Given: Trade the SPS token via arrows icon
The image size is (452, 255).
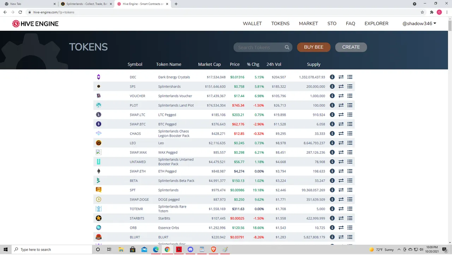Looking at the screenshot, I should click(x=341, y=87).
